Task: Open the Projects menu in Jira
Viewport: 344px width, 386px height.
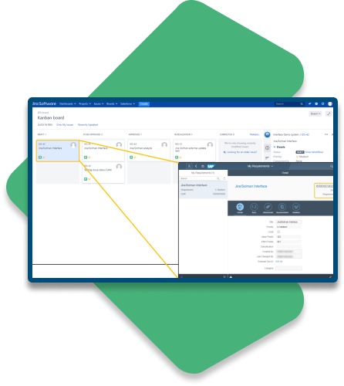Action: (x=85, y=104)
